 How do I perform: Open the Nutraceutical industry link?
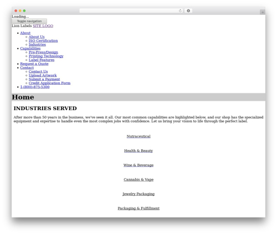coord(138,137)
